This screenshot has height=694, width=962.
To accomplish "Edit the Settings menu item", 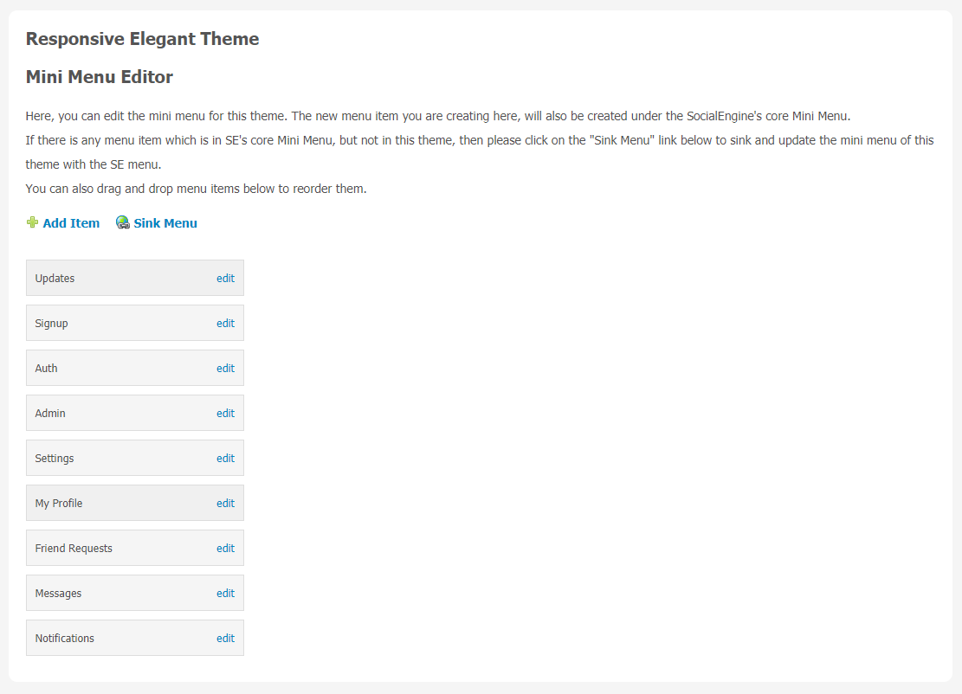I will coord(225,458).
